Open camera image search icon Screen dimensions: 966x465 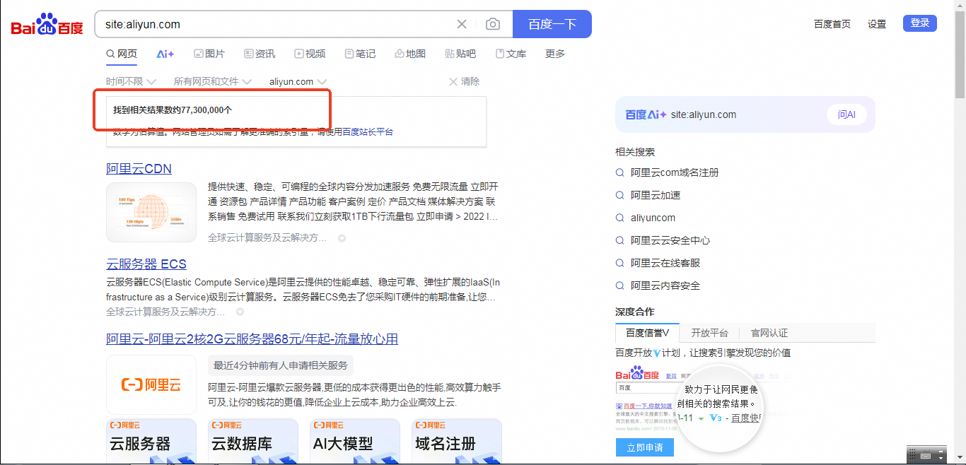click(493, 24)
